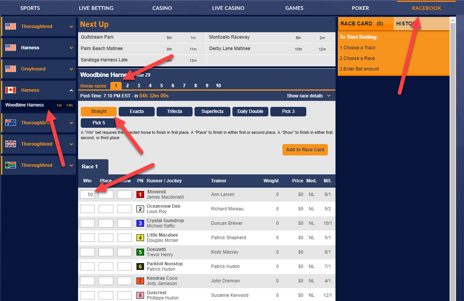Select race number 7 tab
The image size is (464, 301).
tap(184, 86)
